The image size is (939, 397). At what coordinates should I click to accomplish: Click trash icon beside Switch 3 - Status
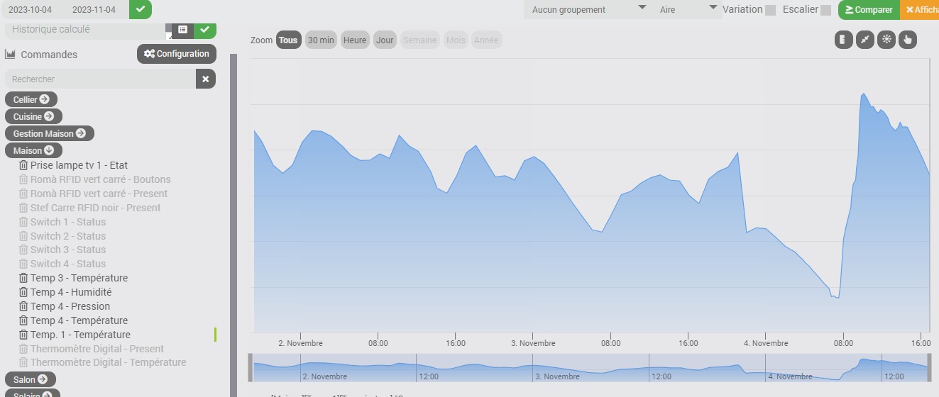(23, 250)
